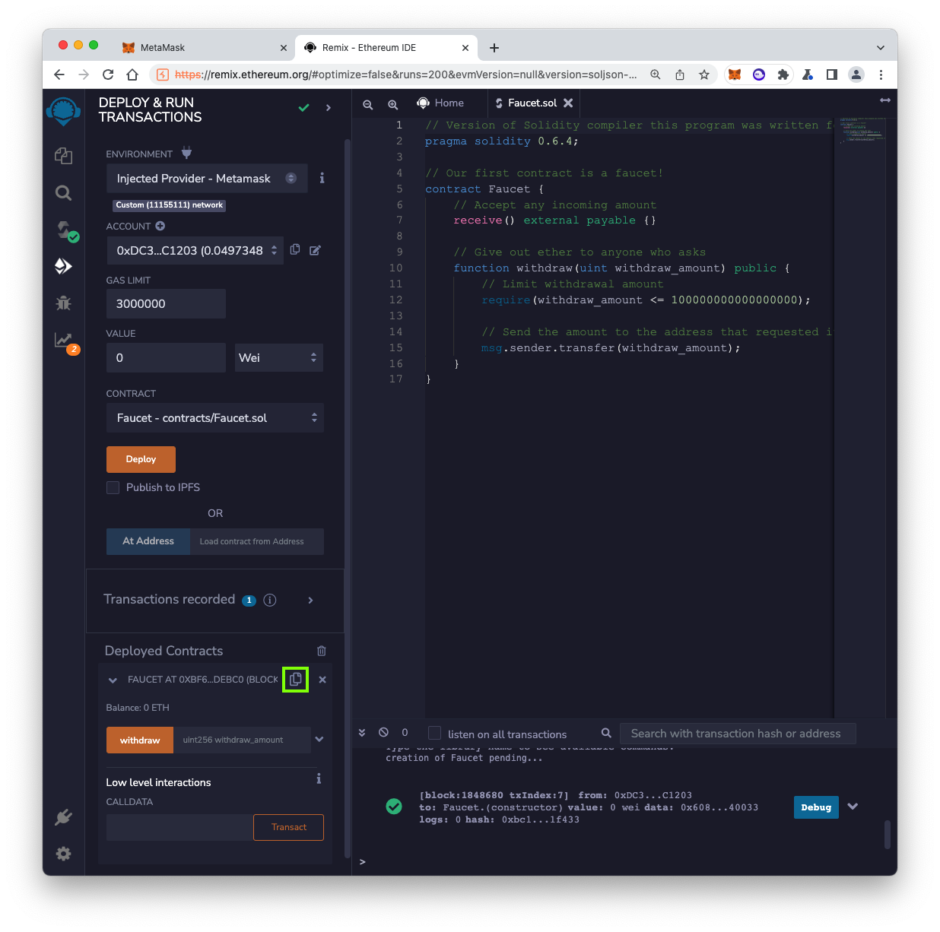Click terminal search magnifier icon

click(606, 733)
